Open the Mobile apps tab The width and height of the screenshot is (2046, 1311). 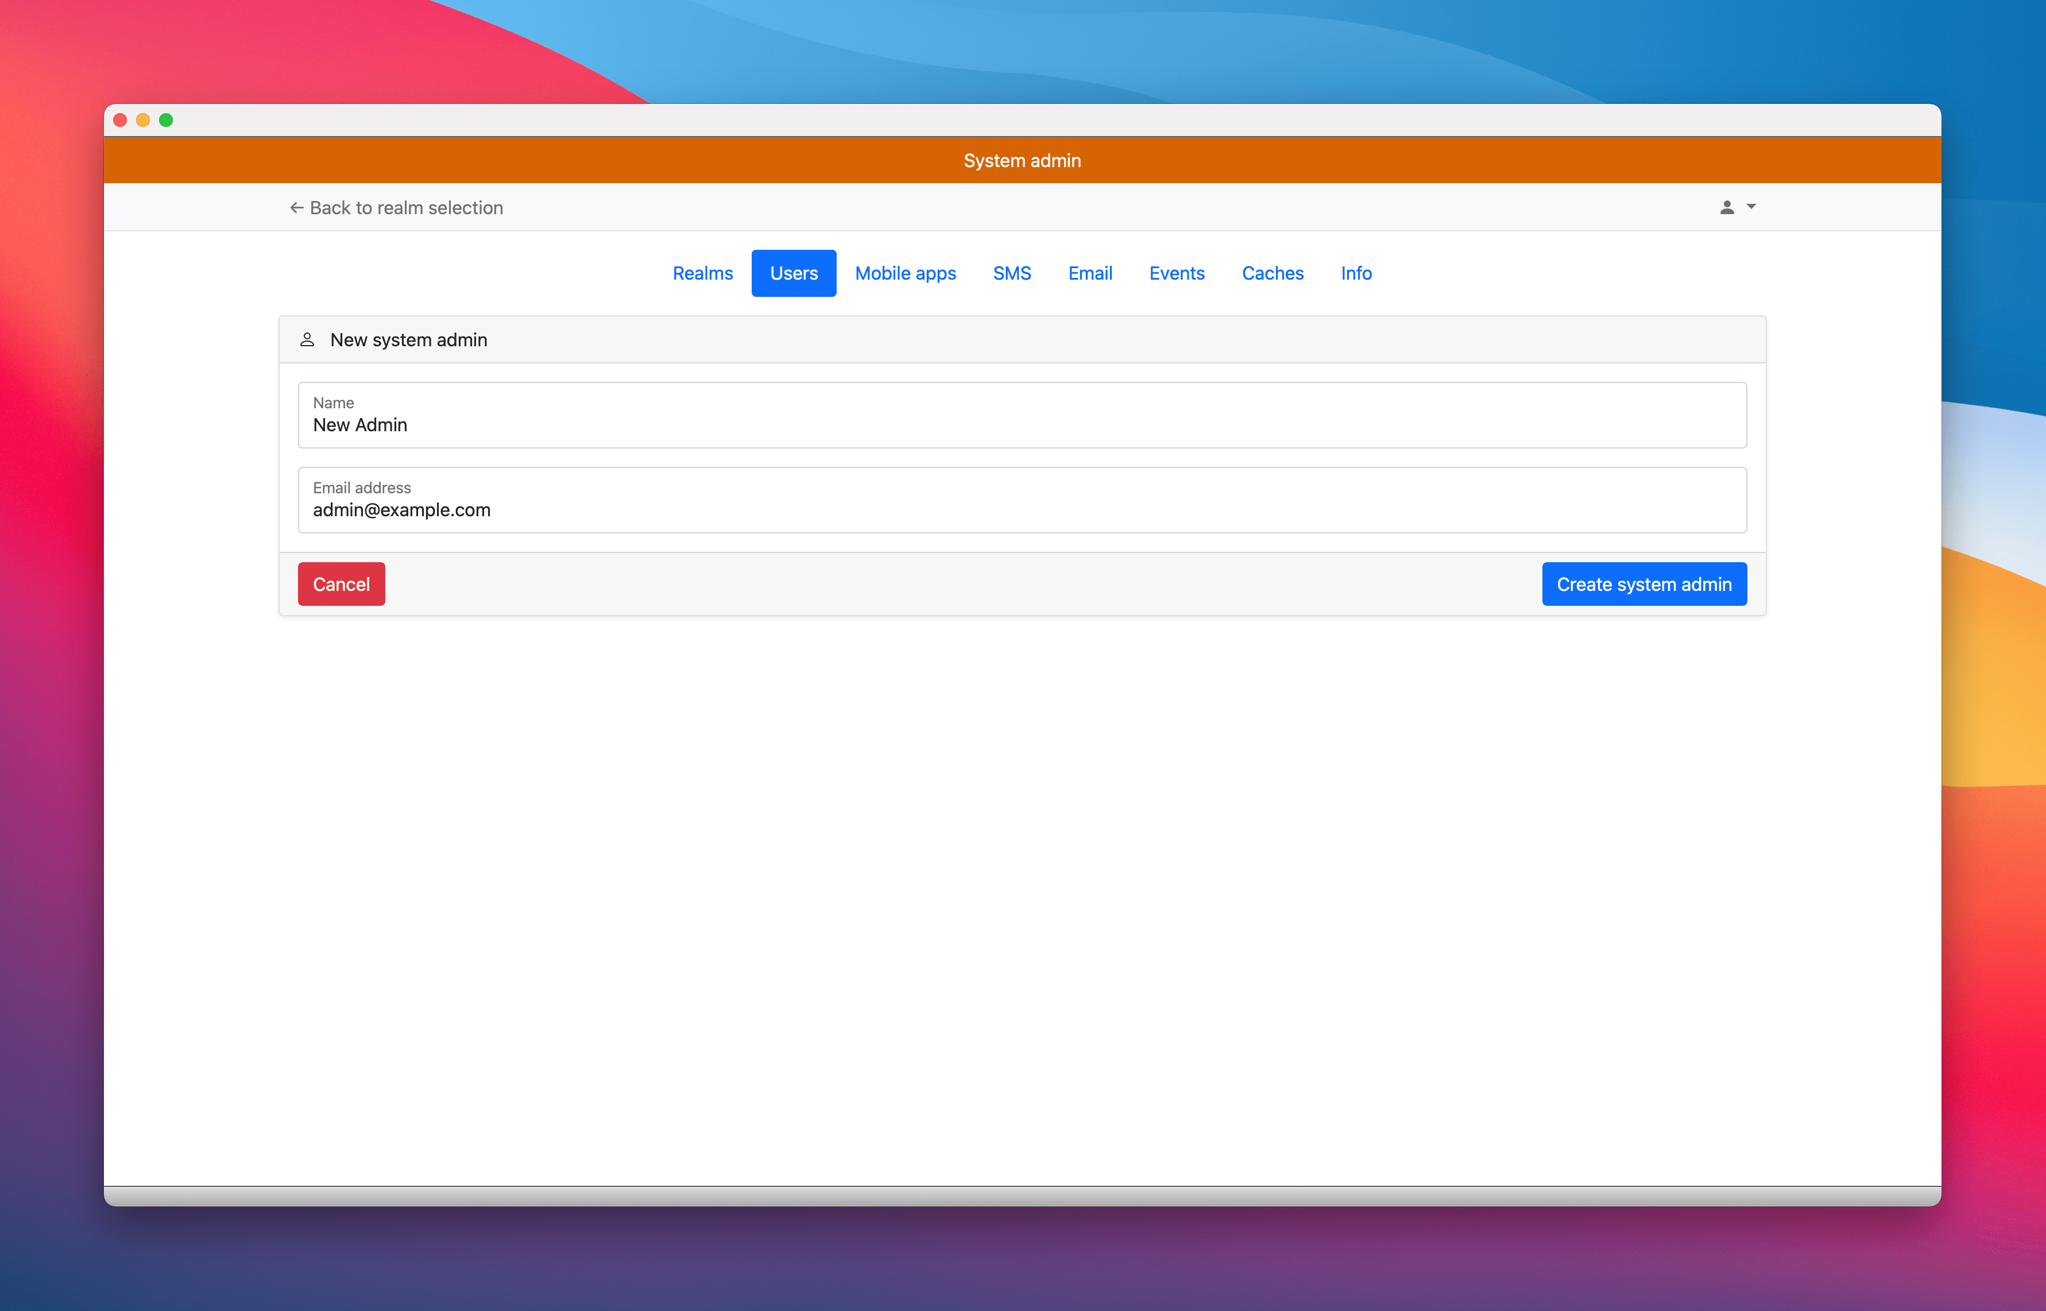coord(904,273)
